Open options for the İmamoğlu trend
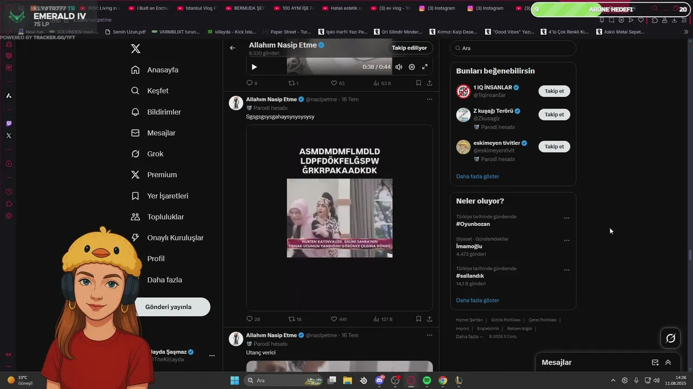Image resolution: width=693 pixels, height=389 pixels. 566,240
